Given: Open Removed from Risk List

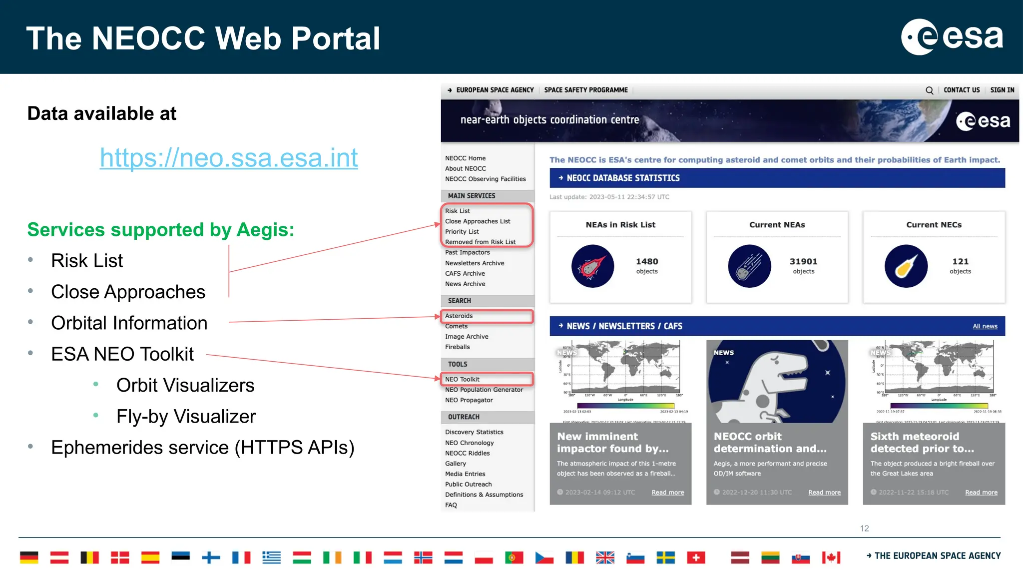Looking at the screenshot, I should (480, 242).
